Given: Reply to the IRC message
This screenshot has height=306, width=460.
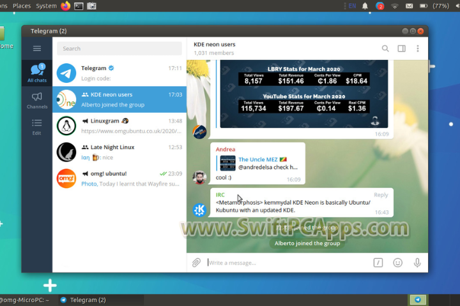Looking at the screenshot, I should 381,194.
